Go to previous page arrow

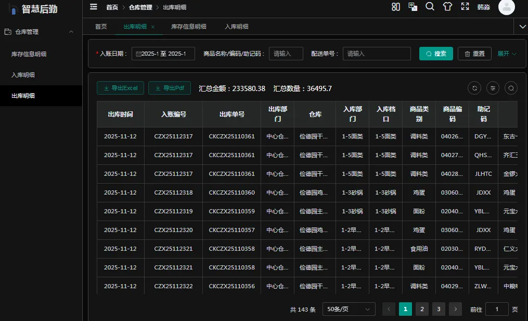point(389,309)
